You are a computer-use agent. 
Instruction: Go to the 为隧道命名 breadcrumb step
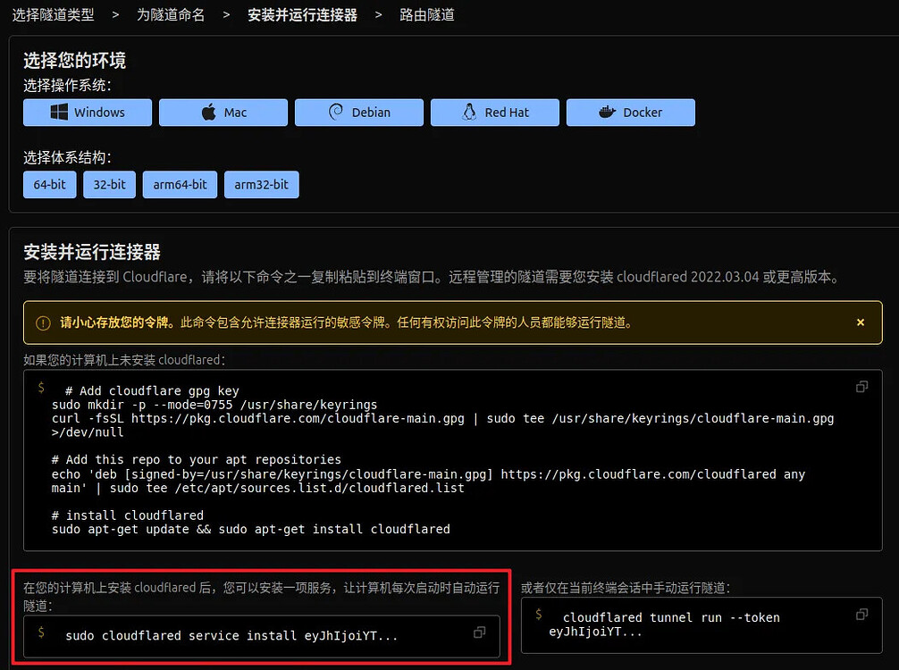tap(171, 15)
